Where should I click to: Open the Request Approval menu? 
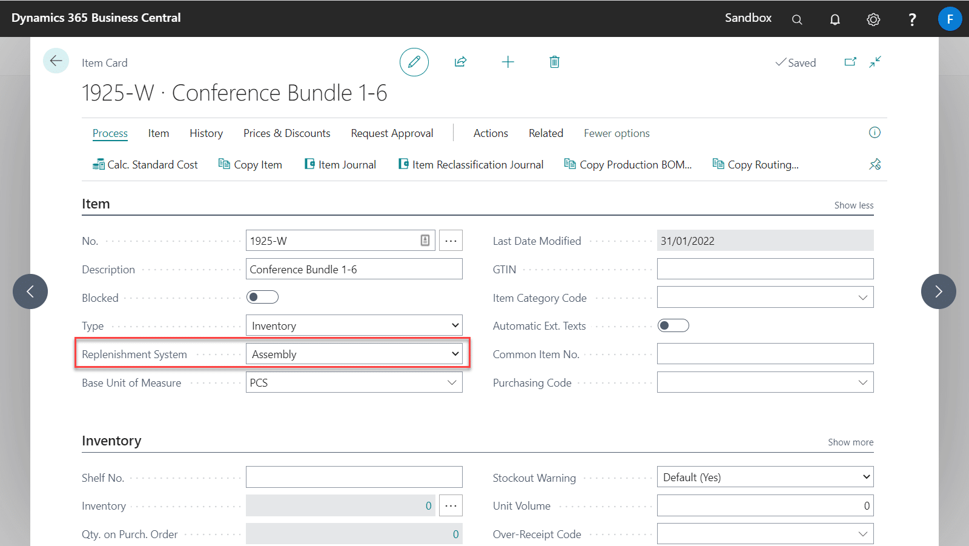pos(392,133)
